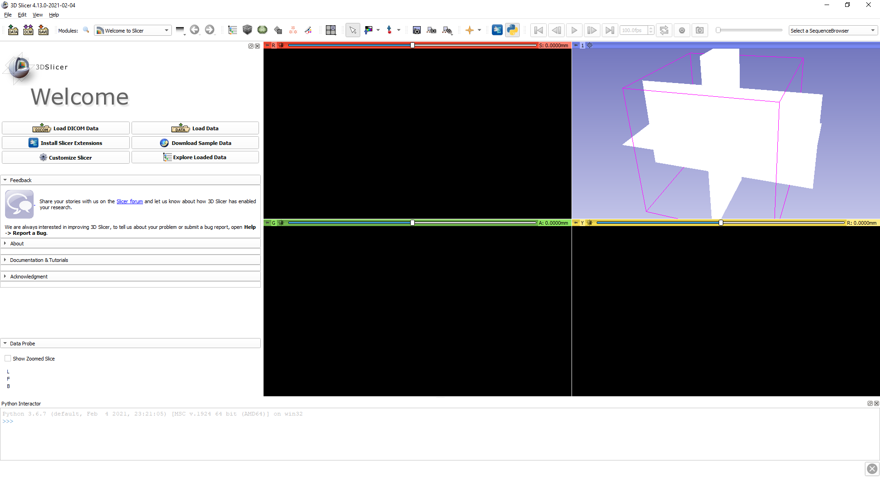Click the Save toolbar icon

tap(43, 30)
